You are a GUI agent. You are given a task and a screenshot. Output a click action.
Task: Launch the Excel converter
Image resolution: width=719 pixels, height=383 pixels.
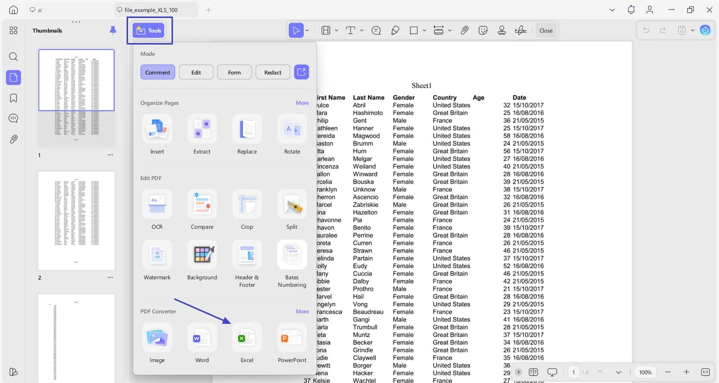coord(247,338)
